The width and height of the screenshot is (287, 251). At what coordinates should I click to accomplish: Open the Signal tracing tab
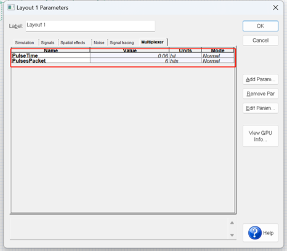(x=122, y=42)
